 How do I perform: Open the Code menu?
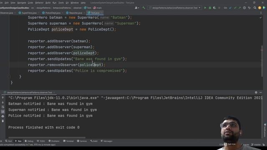[30, 3]
